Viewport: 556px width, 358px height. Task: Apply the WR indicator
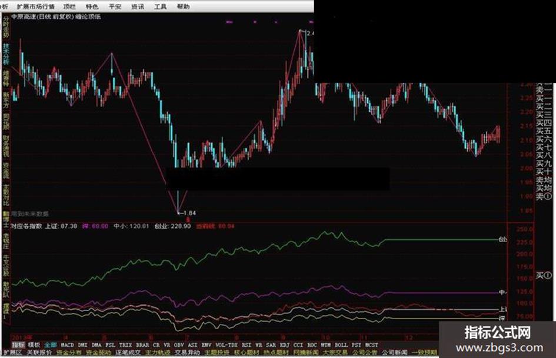point(259,345)
